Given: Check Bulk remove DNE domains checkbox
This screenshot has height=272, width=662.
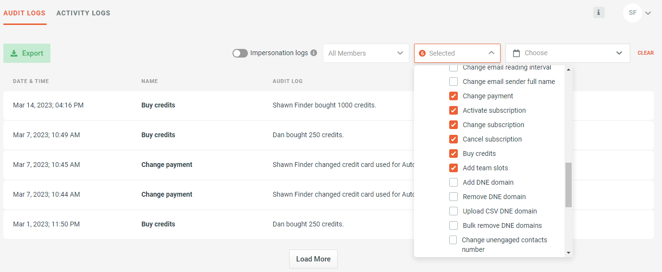Looking at the screenshot, I should [x=454, y=225].
